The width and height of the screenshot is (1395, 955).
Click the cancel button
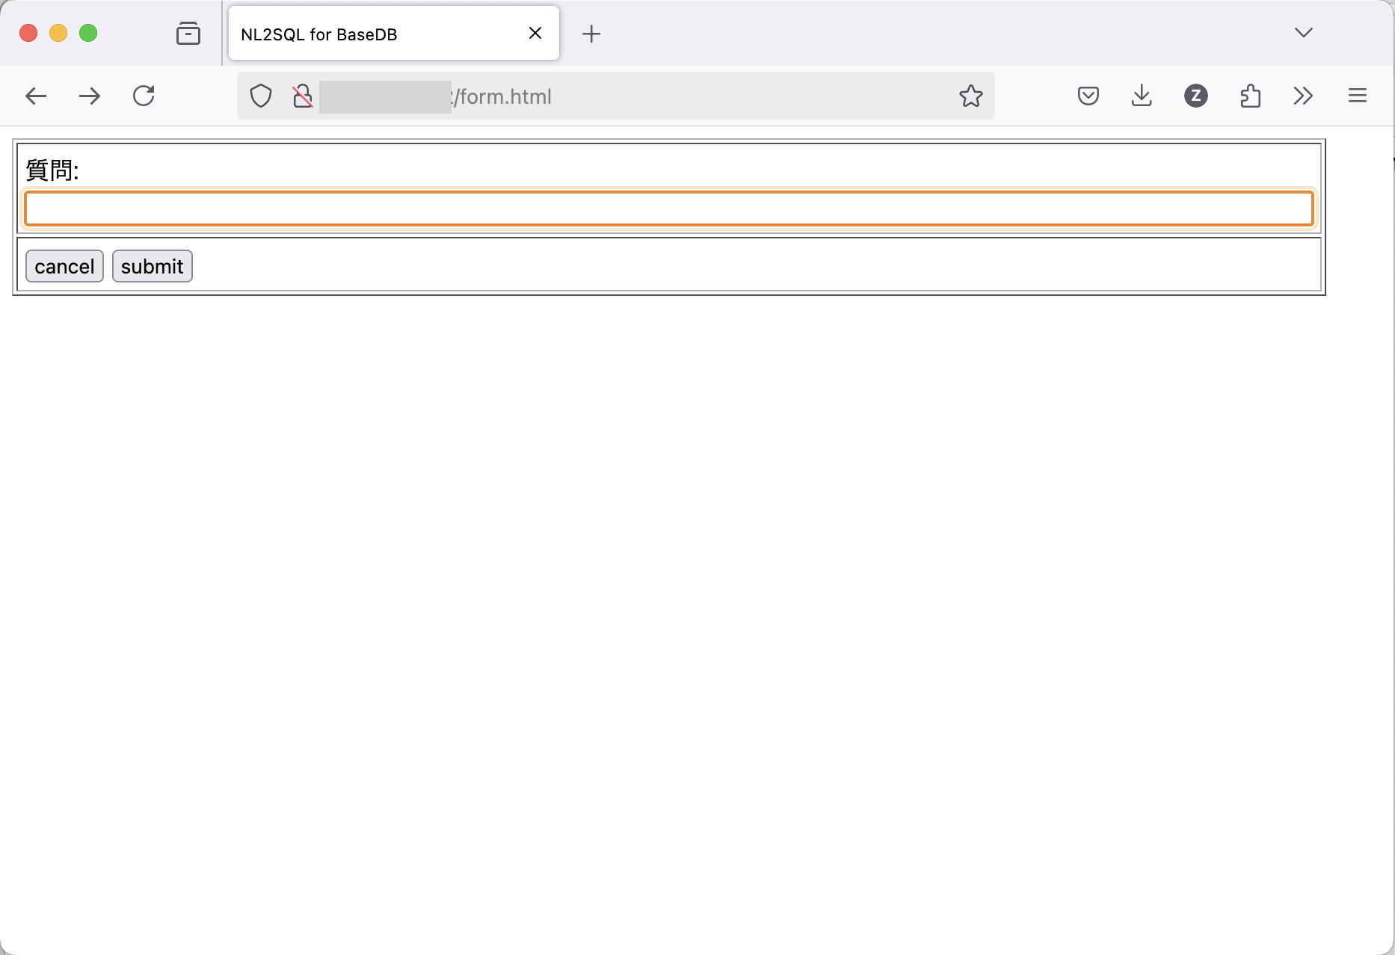click(64, 266)
